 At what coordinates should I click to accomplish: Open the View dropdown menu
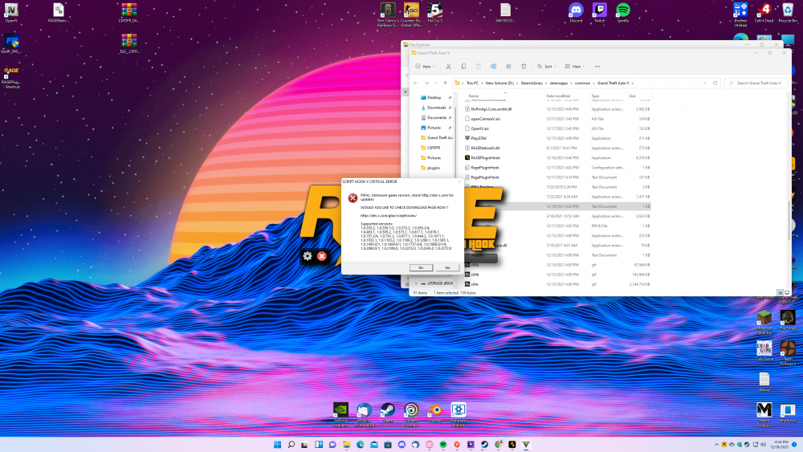coord(574,67)
